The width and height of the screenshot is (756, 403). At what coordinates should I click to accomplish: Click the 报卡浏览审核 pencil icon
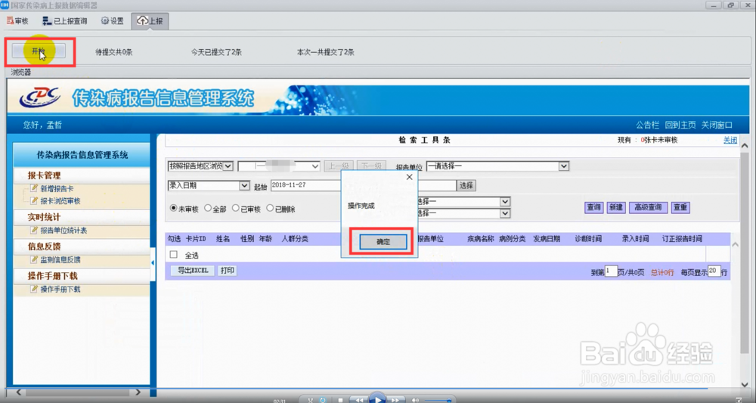pyautogui.click(x=34, y=200)
